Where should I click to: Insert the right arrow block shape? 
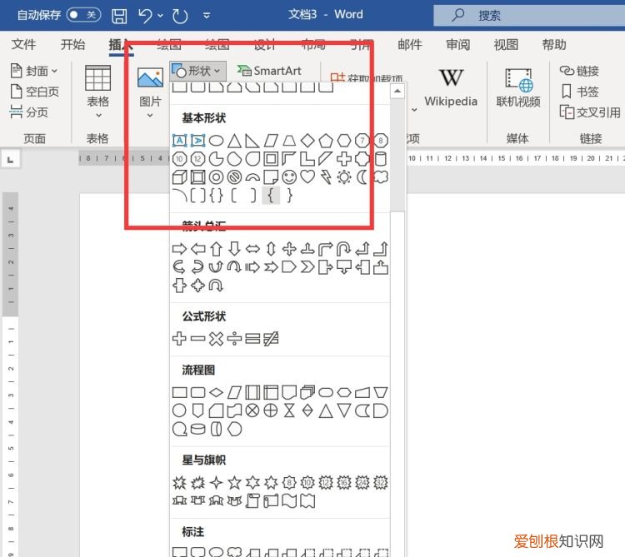pyautogui.click(x=179, y=249)
